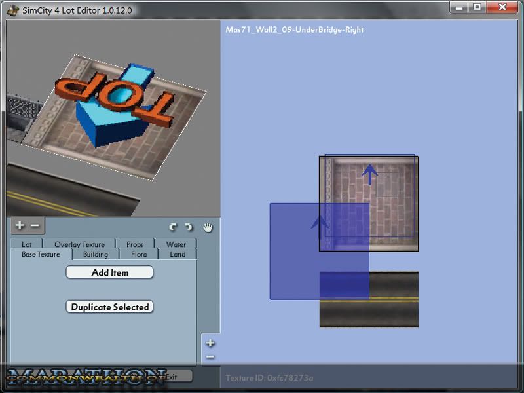Switch to the Water tab

tap(176, 244)
